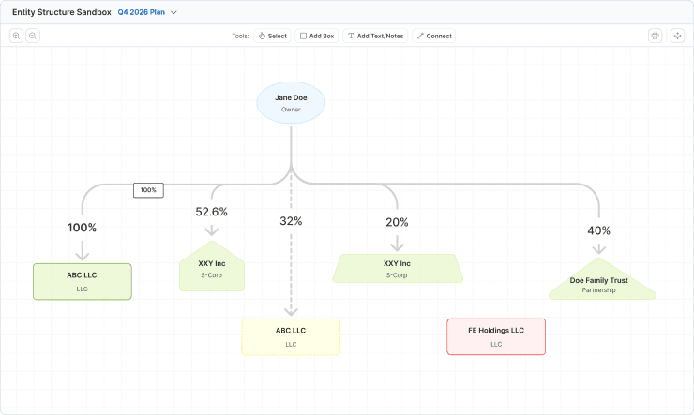Choose the Add Box tool

point(317,36)
